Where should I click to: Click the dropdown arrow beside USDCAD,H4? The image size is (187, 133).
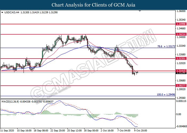[2, 13]
